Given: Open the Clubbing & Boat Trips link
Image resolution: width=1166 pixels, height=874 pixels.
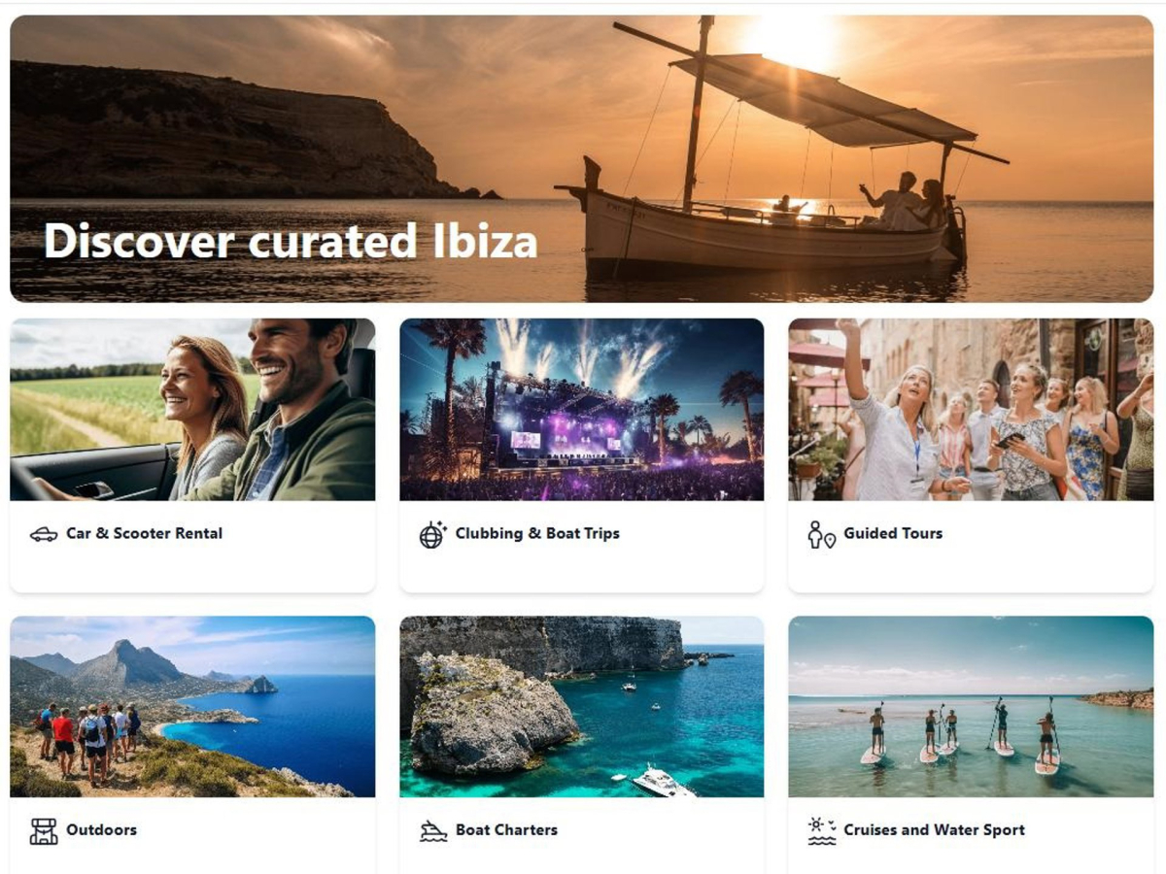Looking at the screenshot, I should 537,533.
